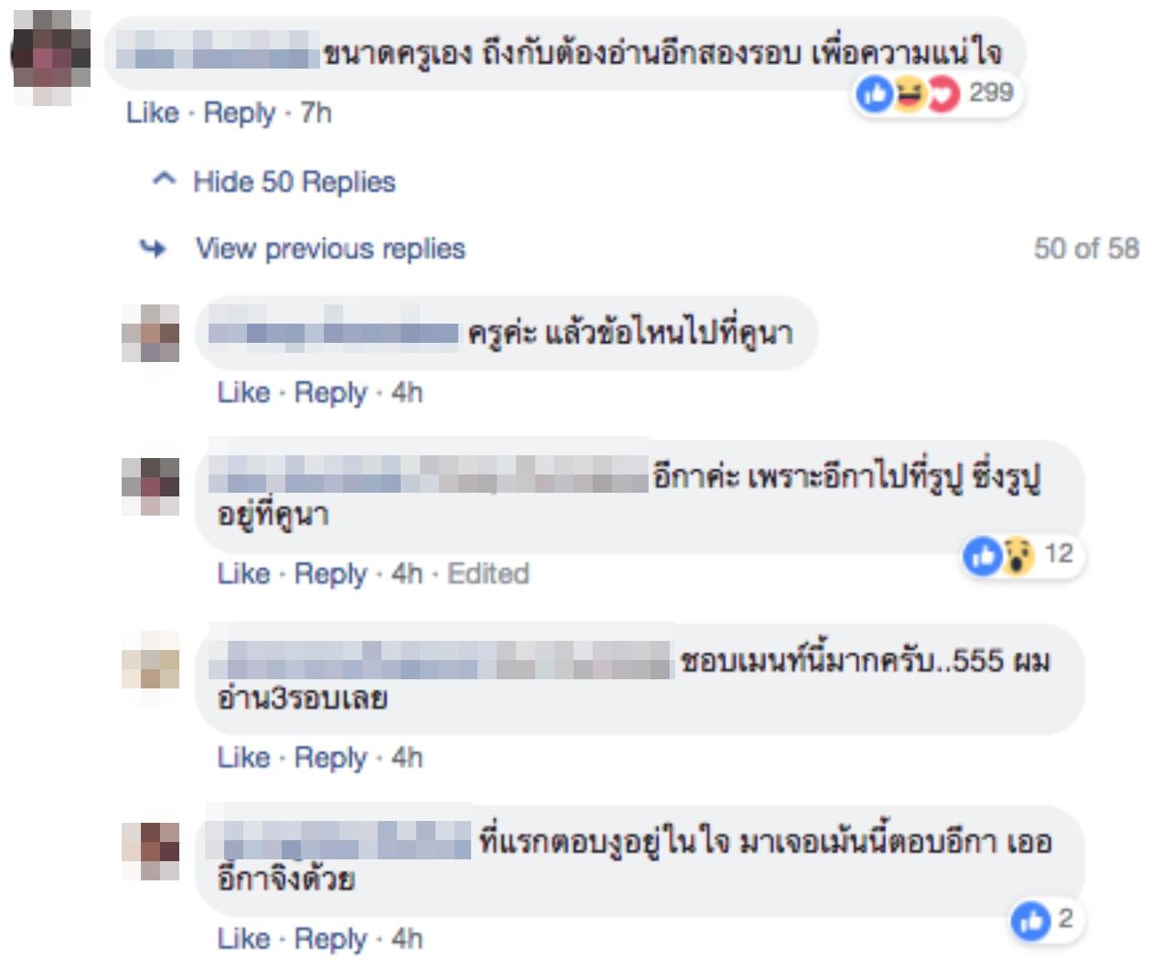Click the thumbs-up icon with 2 likes

[x=1031, y=921]
